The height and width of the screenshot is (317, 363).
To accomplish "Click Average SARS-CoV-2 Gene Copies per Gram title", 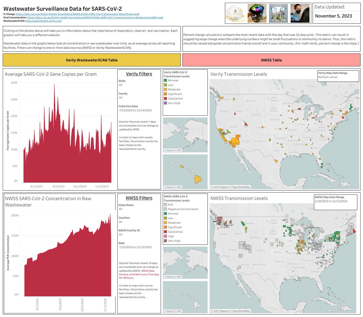I will [x=51, y=74].
